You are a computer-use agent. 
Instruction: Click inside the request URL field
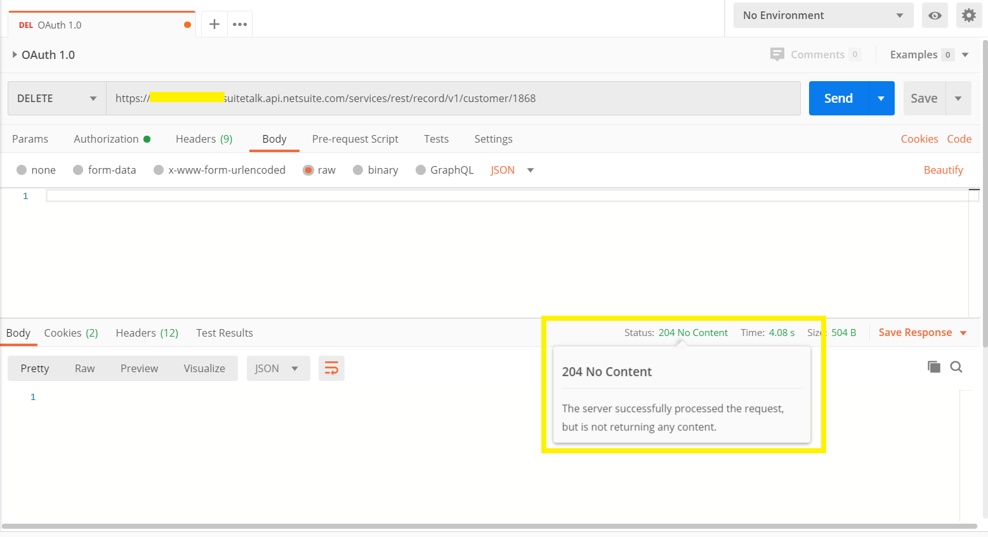[x=444, y=98]
